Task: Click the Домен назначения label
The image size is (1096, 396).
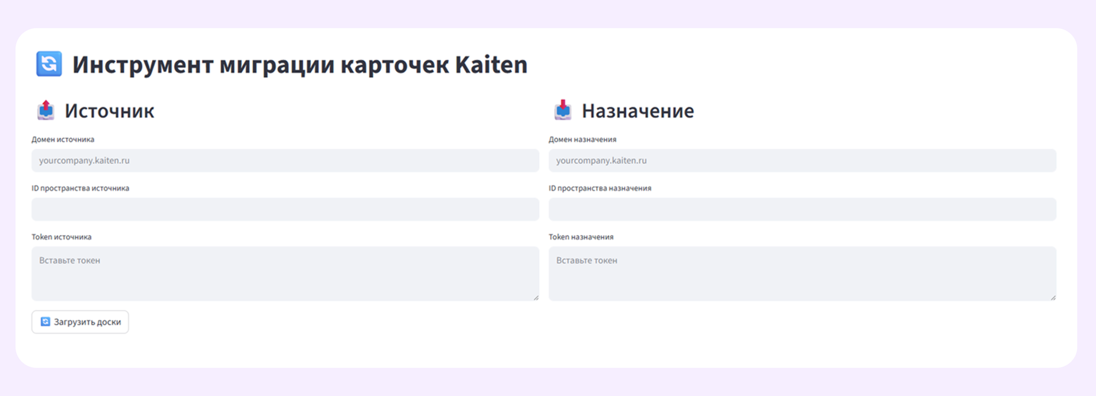Action: [583, 139]
